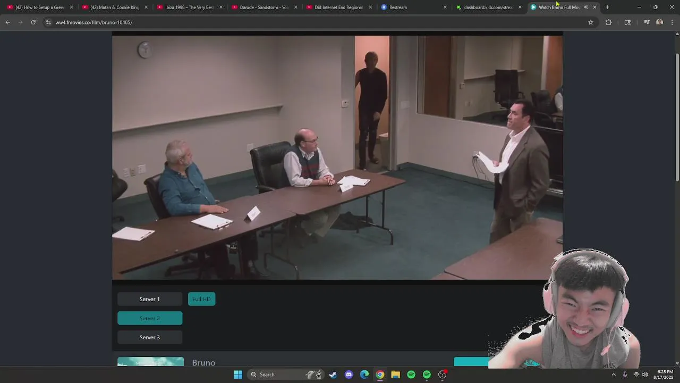
Task: Open Chrome three-dot menu
Action: click(672, 22)
